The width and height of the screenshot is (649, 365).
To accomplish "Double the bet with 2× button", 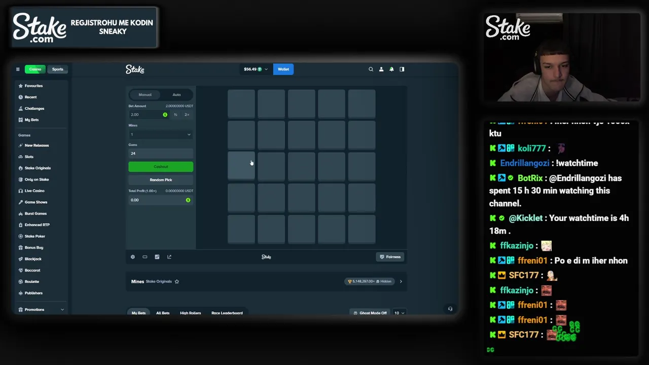I will point(187,115).
